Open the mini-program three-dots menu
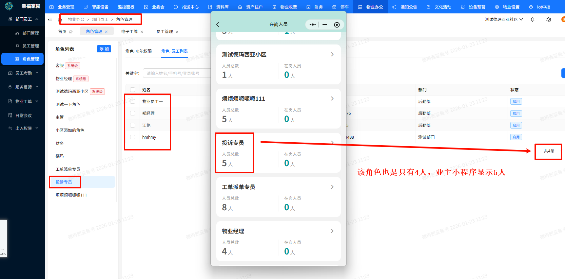 [313, 25]
